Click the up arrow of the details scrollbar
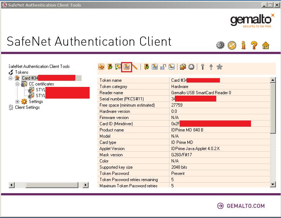 coord(273,80)
